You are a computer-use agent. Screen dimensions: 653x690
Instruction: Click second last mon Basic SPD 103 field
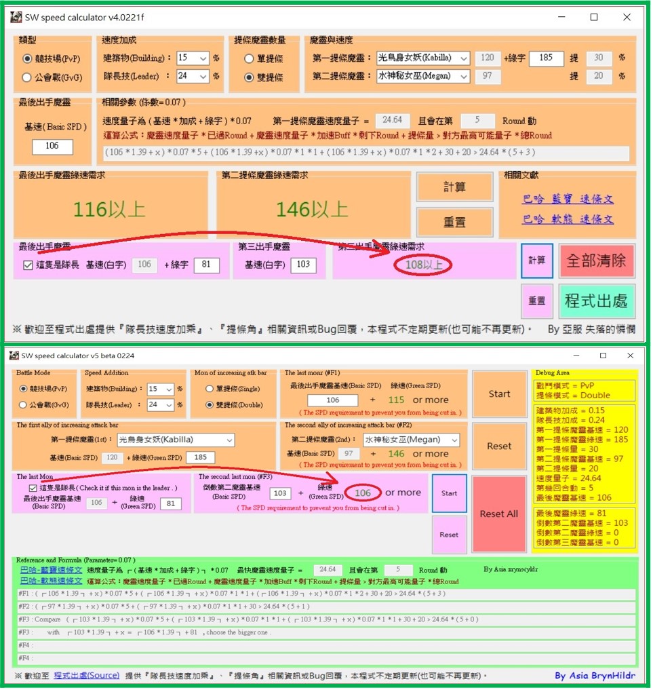(x=280, y=493)
